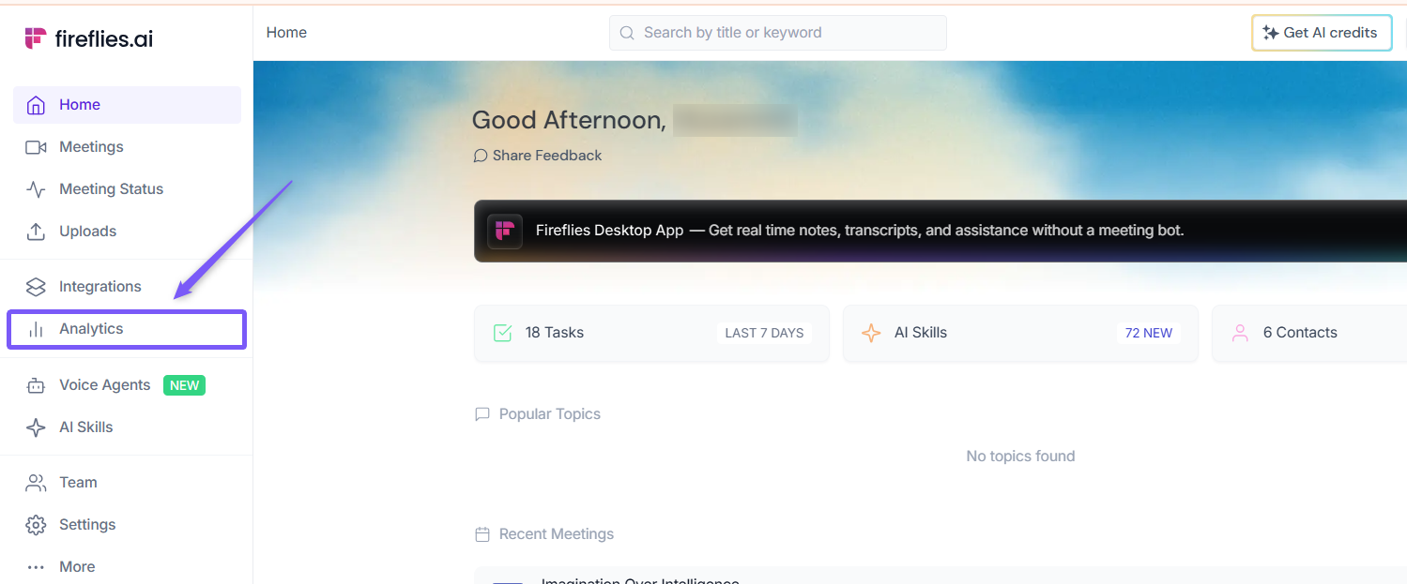Viewport: 1407px width, 584px height.
Task: Open the 18 Tasks card
Action: [x=650, y=333]
